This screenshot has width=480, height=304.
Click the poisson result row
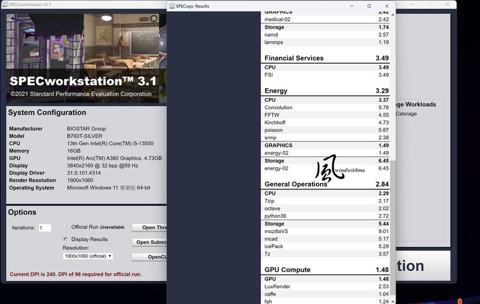(326, 130)
